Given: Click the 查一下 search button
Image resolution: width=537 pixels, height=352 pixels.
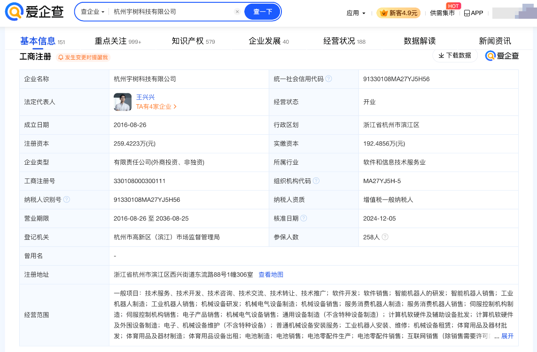Looking at the screenshot, I should click(x=262, y=12).
